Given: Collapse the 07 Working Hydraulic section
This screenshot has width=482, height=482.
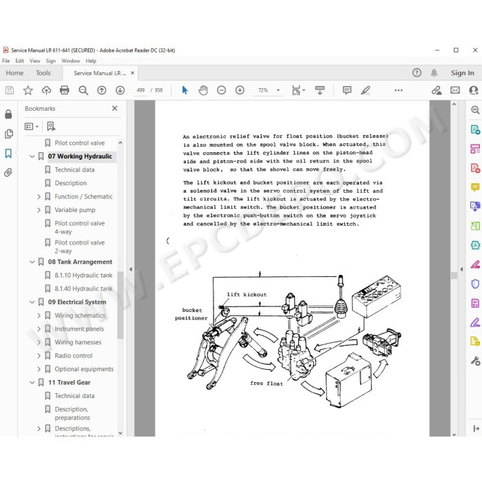Looking at the screenshot, I should point(32,156).
